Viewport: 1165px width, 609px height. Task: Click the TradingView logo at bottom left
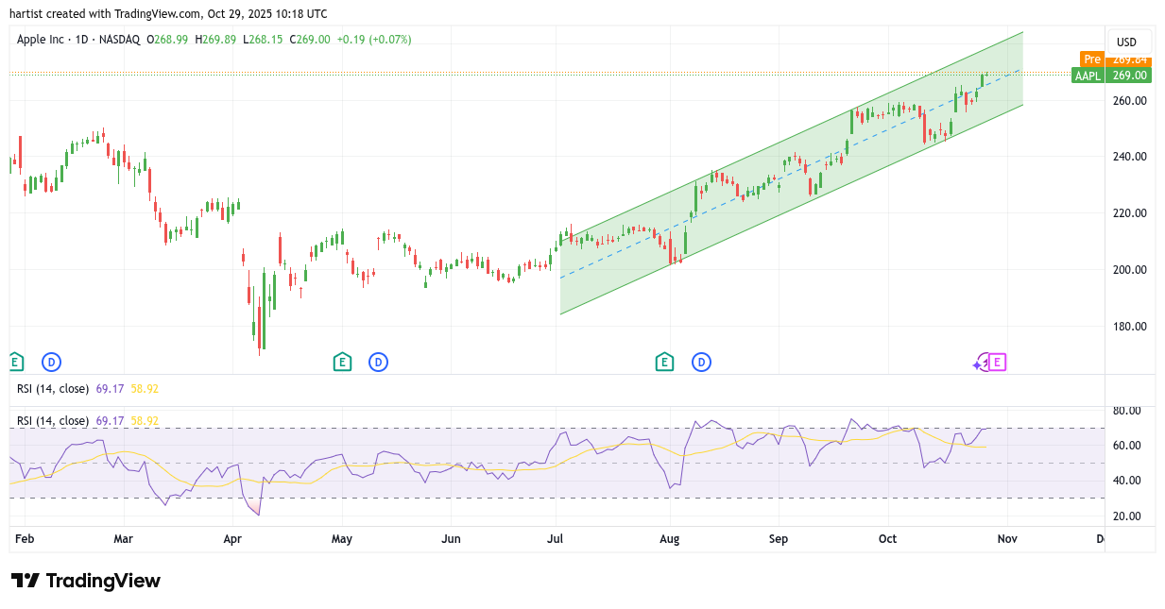tap(86, 581)
